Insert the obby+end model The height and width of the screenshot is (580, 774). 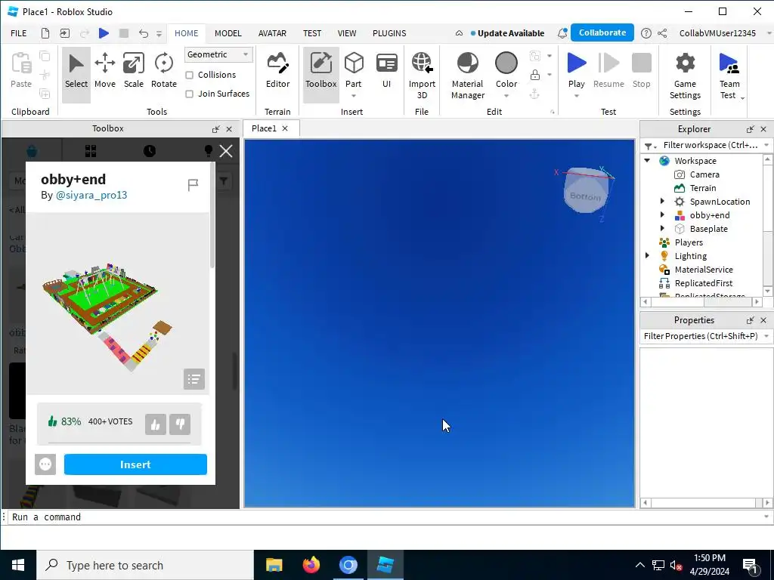coord(135,464)
